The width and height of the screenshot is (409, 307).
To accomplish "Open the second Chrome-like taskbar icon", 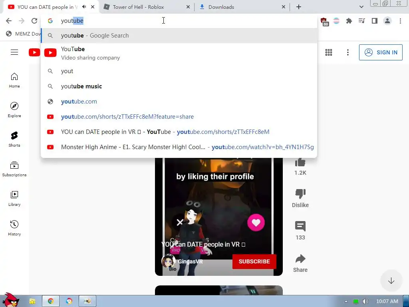I will click(69, 301).
